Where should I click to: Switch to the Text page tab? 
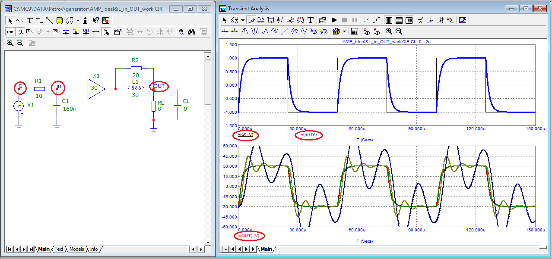pyautogui.click(x=59, y=249)
